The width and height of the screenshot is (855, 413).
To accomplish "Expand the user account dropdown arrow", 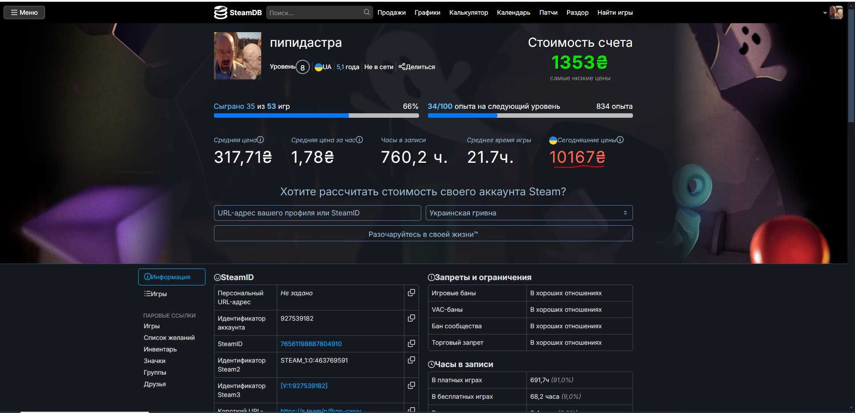I will (x=825, y=13).
